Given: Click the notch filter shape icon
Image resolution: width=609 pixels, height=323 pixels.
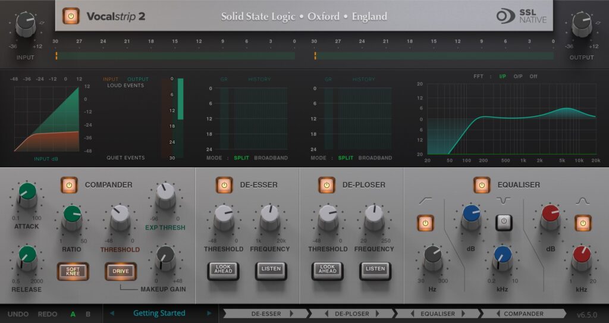Looking at the screenshot, I should pyautogui.click(x=503, y=201).
